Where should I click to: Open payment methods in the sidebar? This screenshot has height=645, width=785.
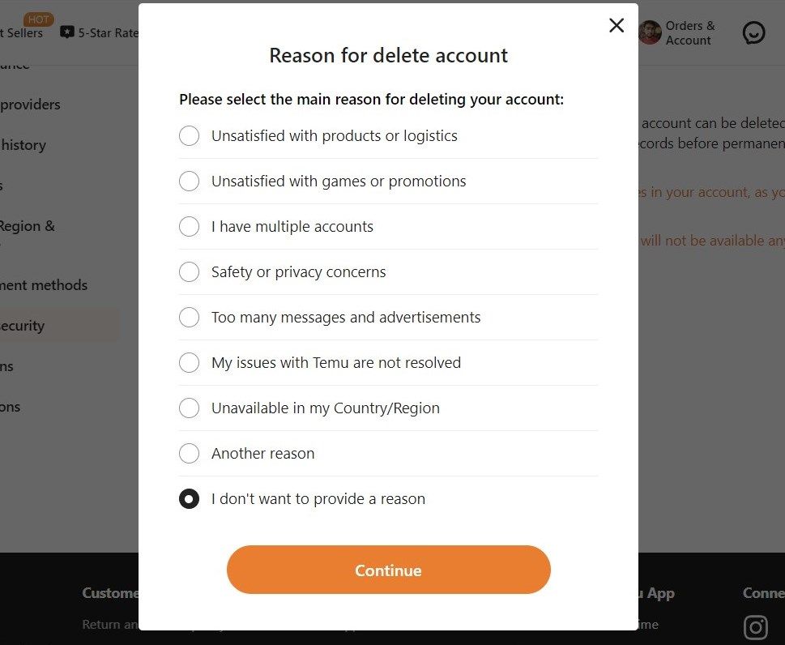[x=44, y=284]
